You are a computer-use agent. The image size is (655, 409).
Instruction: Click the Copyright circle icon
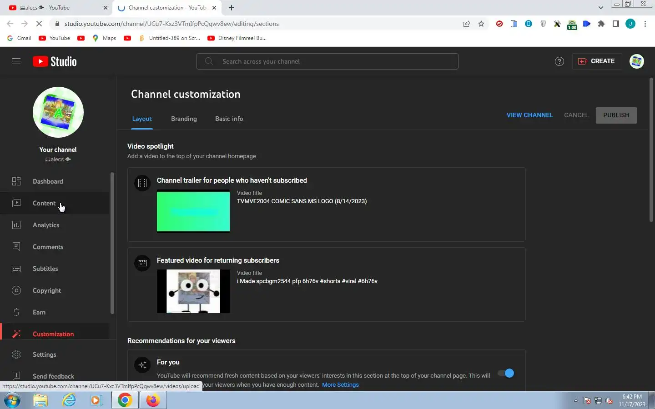(16, 290)
